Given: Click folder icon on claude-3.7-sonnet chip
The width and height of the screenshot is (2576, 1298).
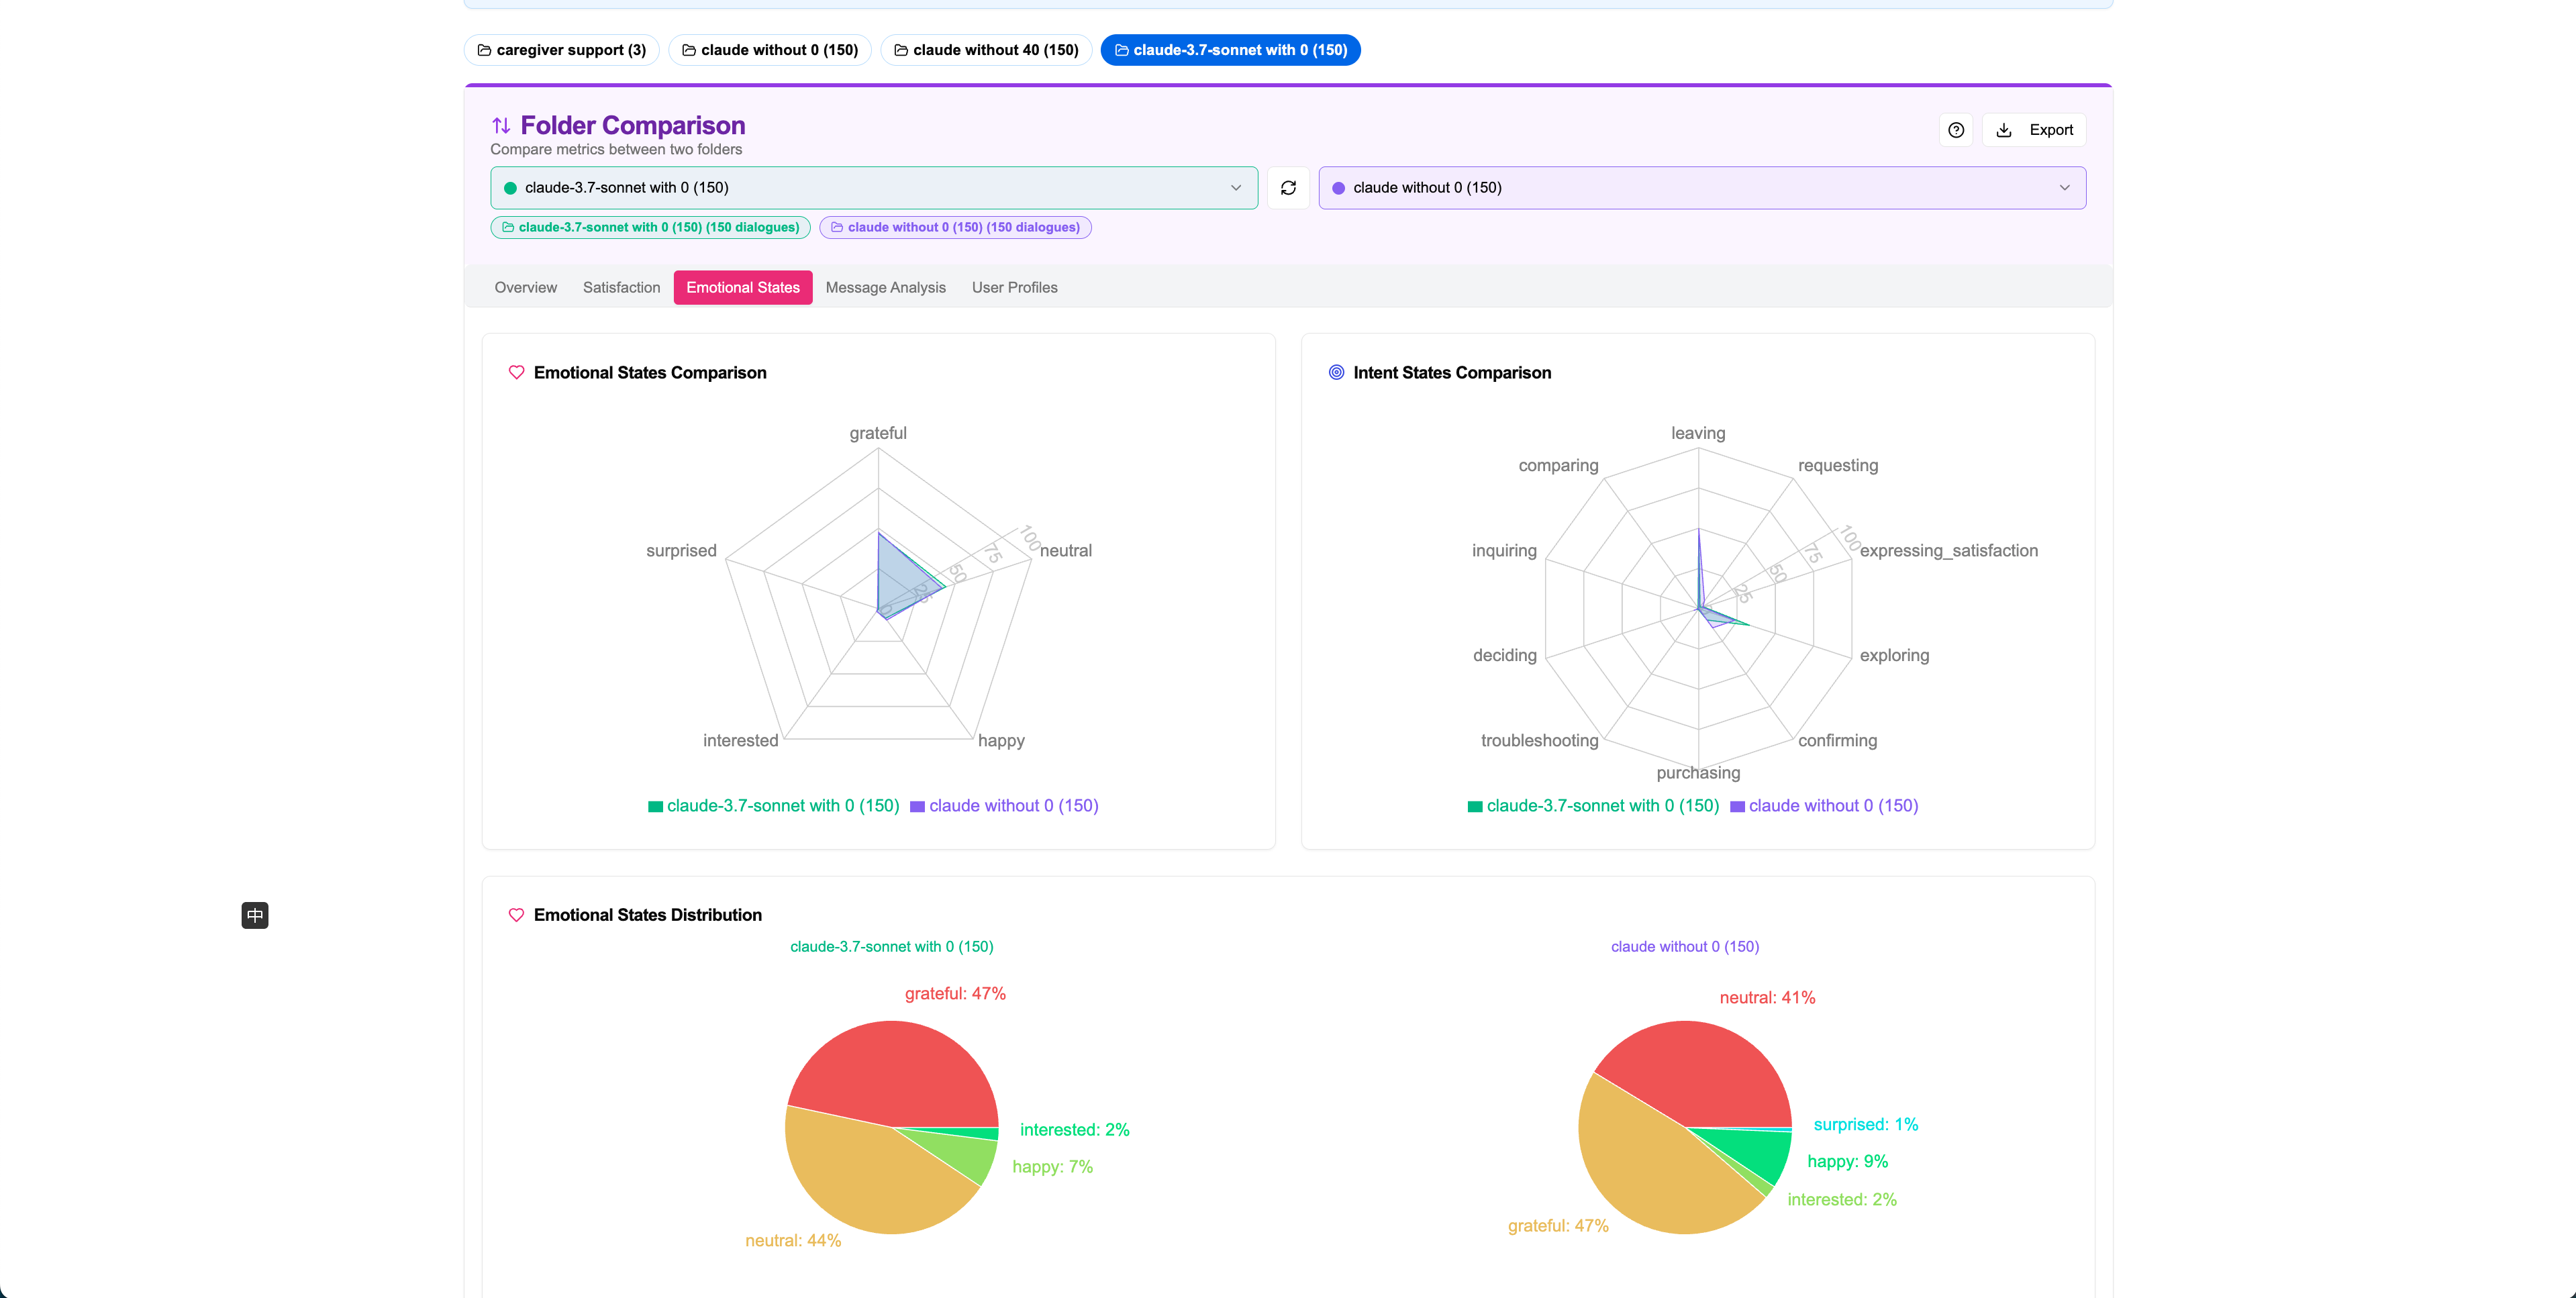Looking at the screenshot, I should 1121,50.
